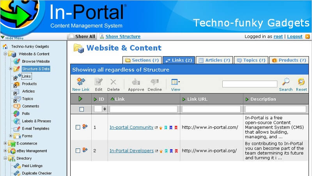Click the search text box in toolbar

[250, 84]
